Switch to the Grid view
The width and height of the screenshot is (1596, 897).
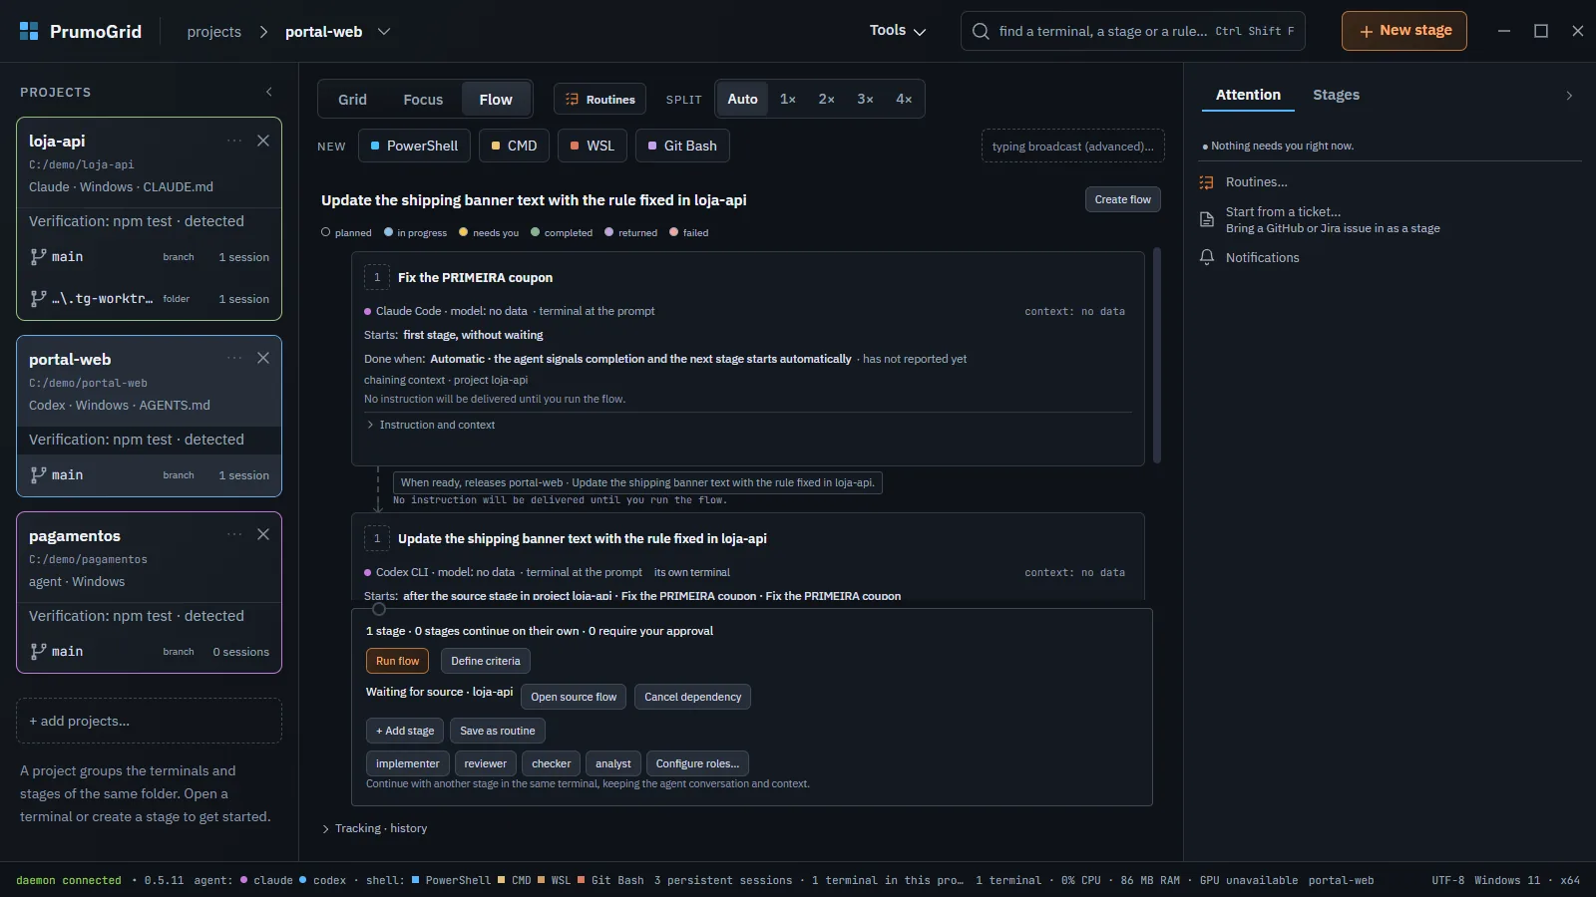click(352, 100)
